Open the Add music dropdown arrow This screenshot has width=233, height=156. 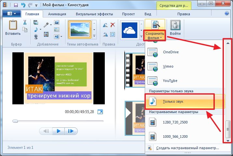(x=41, y=29)
